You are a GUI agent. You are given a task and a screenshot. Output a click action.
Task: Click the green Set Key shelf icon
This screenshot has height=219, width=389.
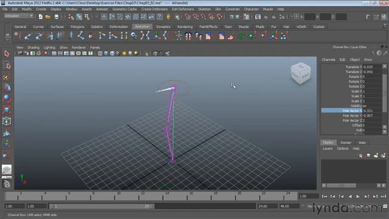tap(241, 36)
